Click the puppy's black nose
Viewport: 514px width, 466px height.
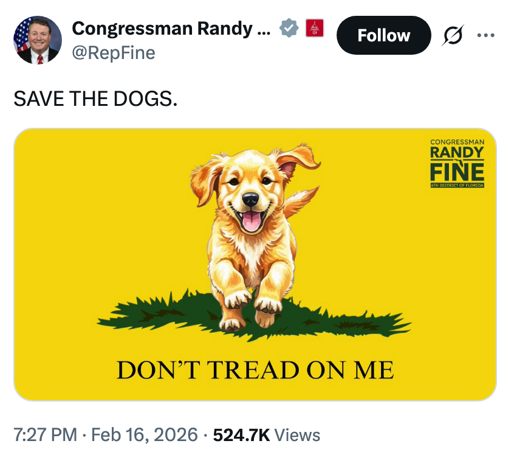250,199
